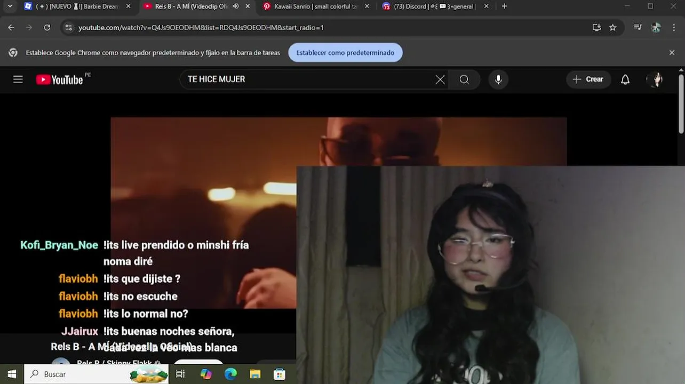Expand the Chrome tab search dropdown
Screen dimensions: 685x384
tap(10, 6)
